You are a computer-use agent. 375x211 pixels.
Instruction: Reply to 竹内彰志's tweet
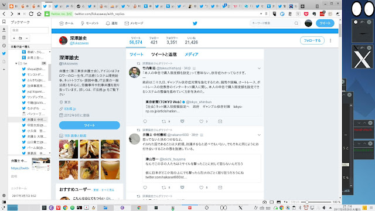(x=145, y=121)
